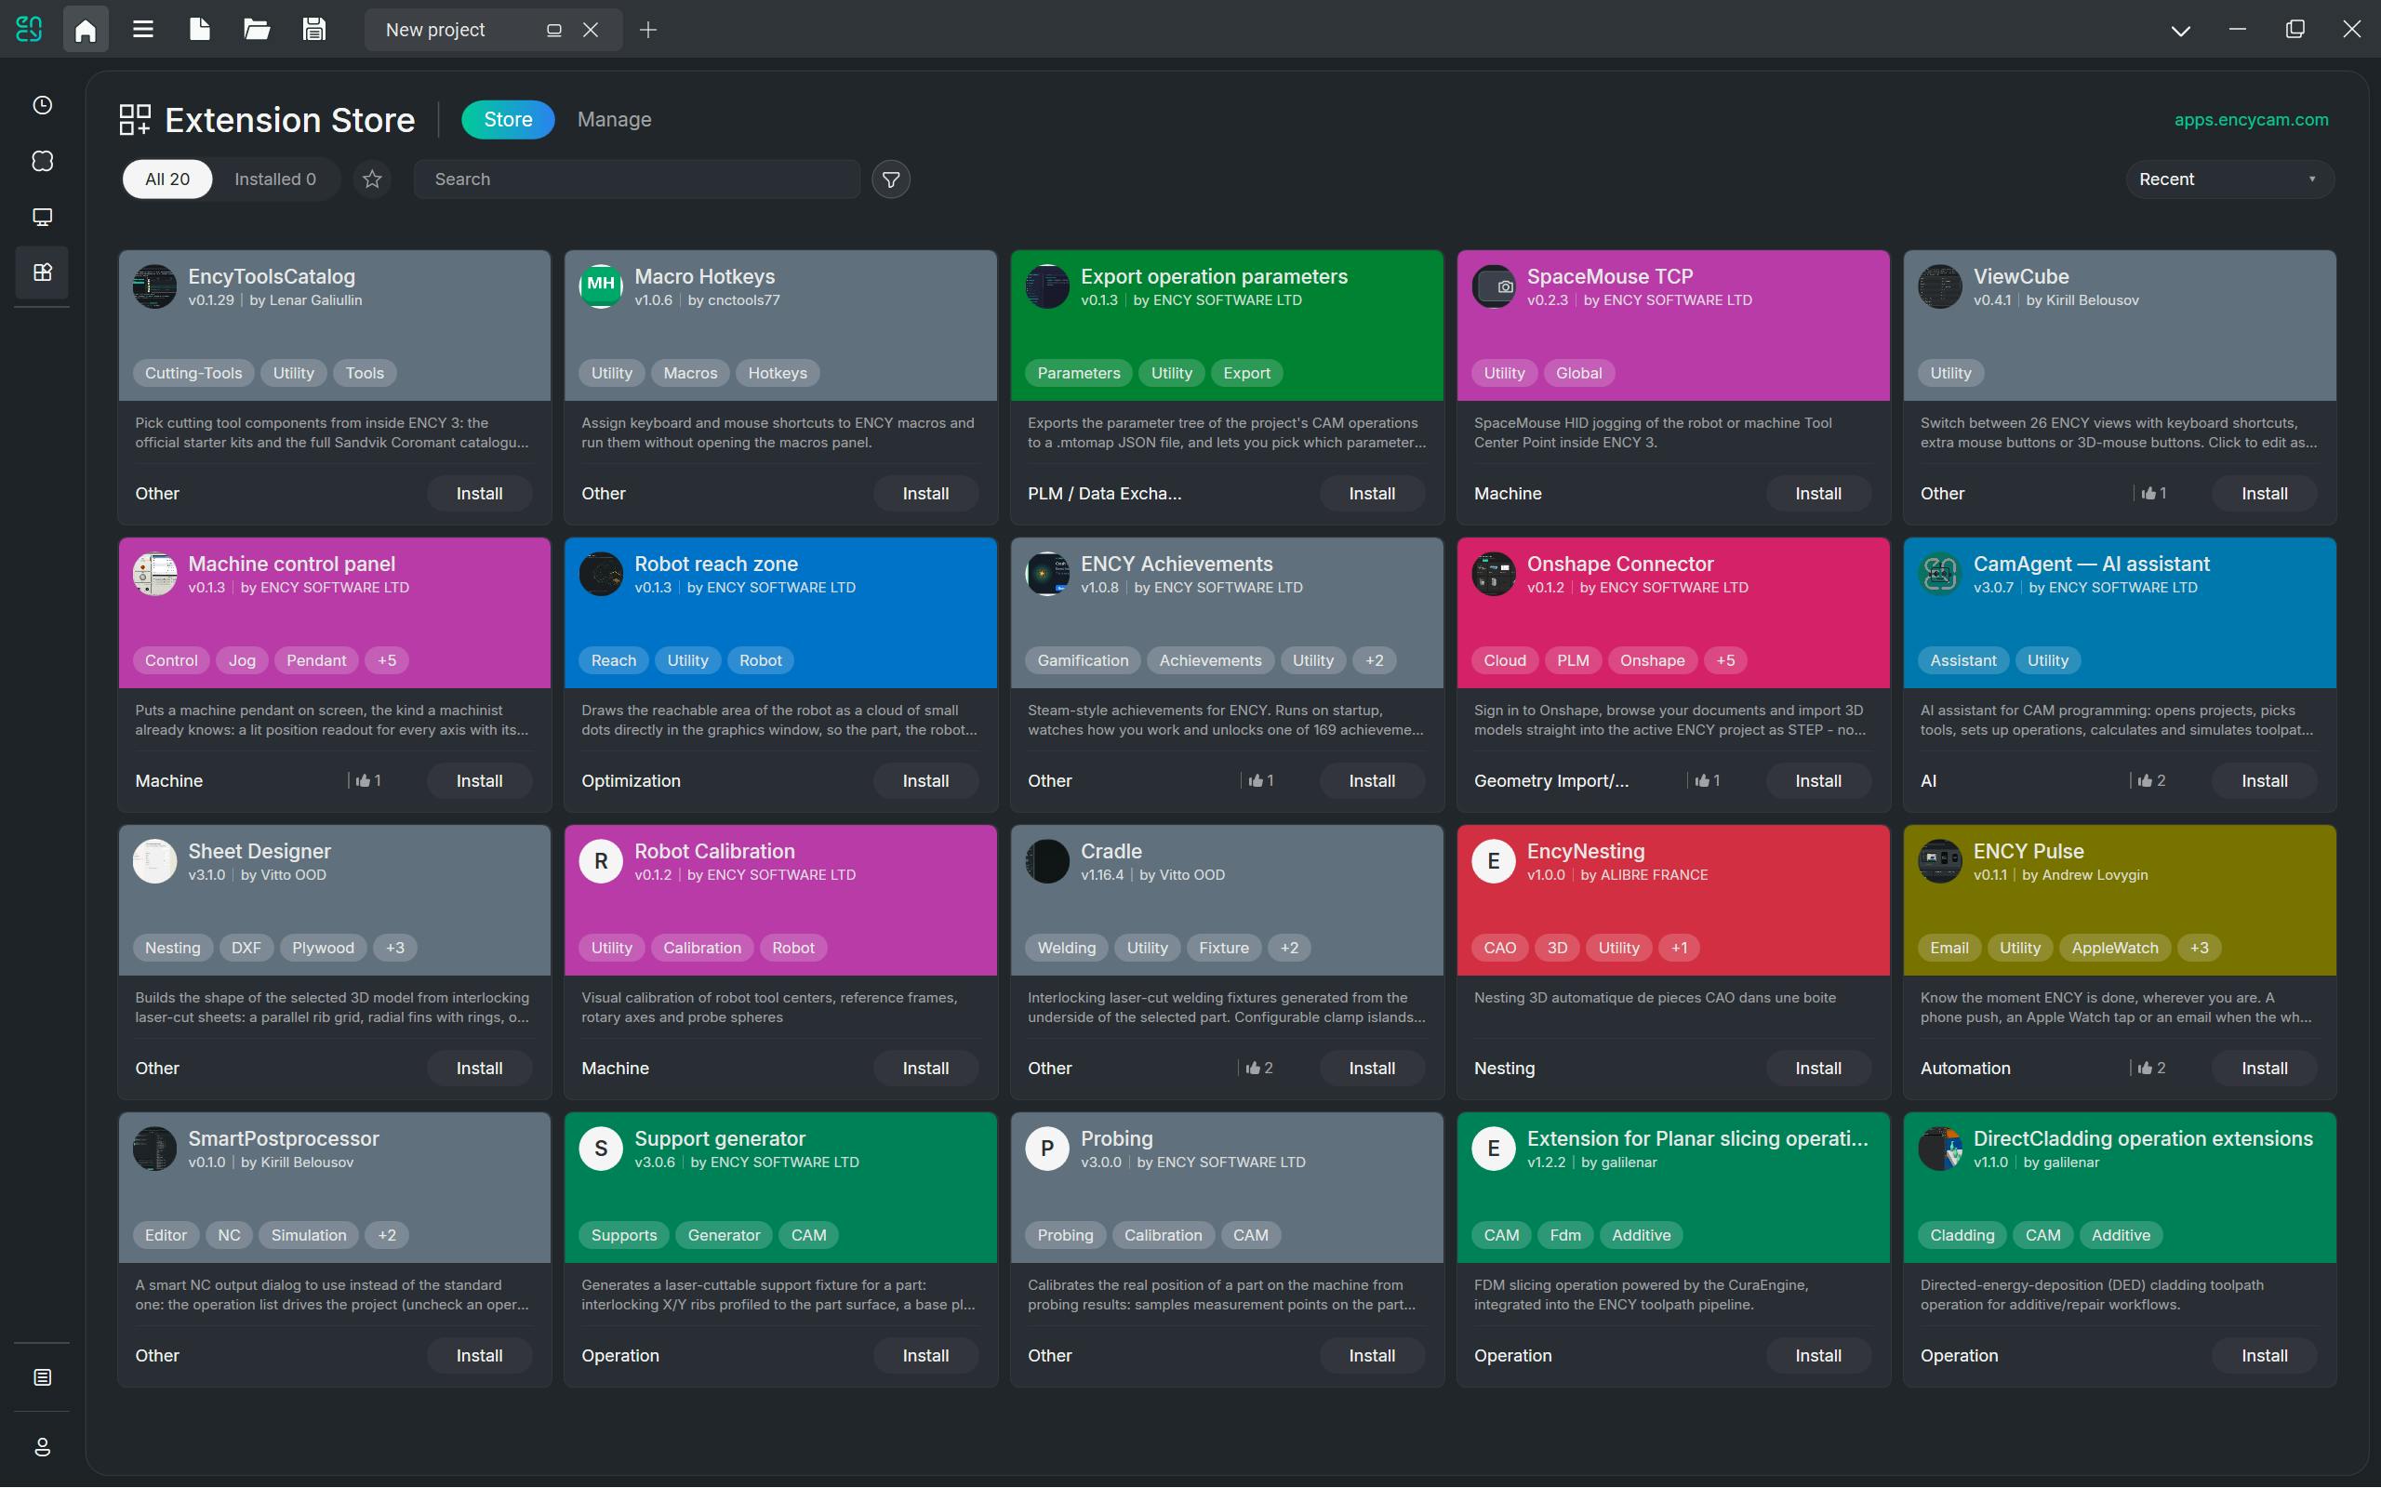This screenshot has width=2381, height=1488.
Task: Install Export operation parameters extension
Action: (x=1372, y=493)
